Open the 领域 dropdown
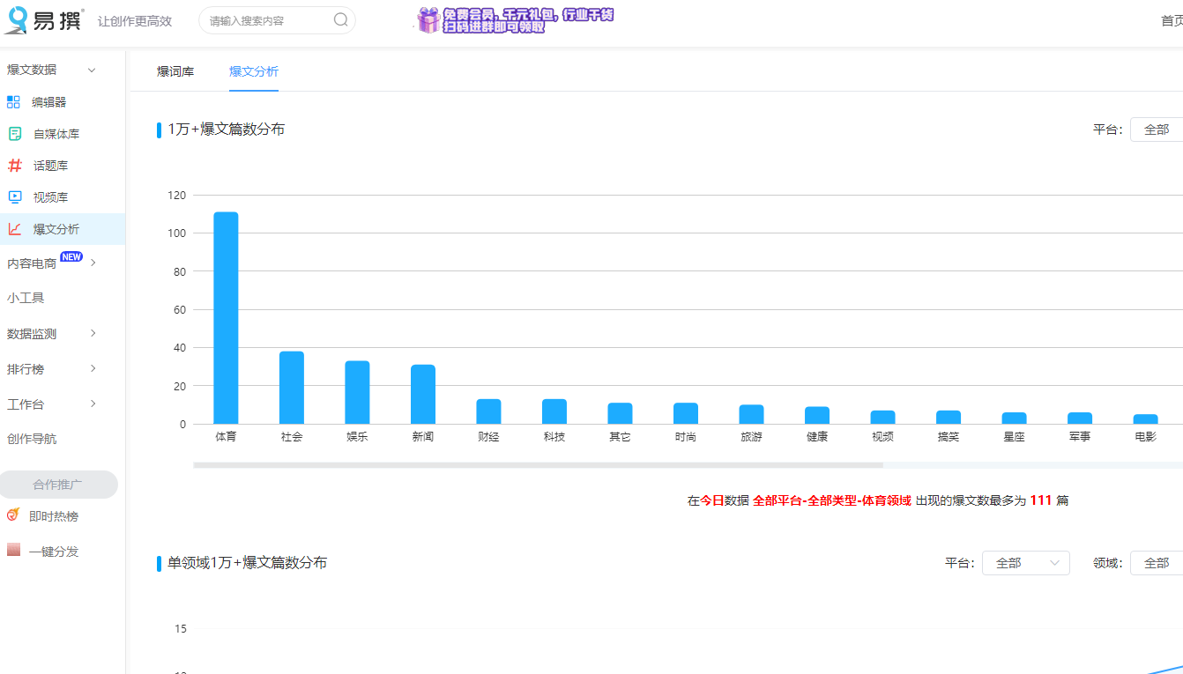 [1157, 563]
